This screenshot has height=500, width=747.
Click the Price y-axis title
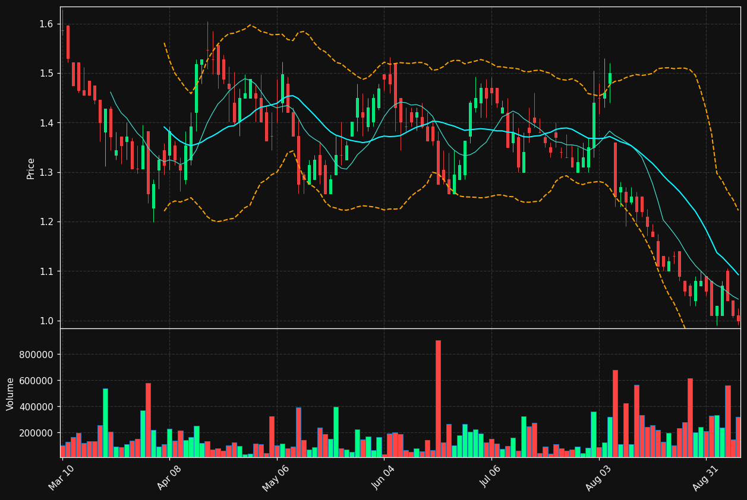(x=31, y=168)
